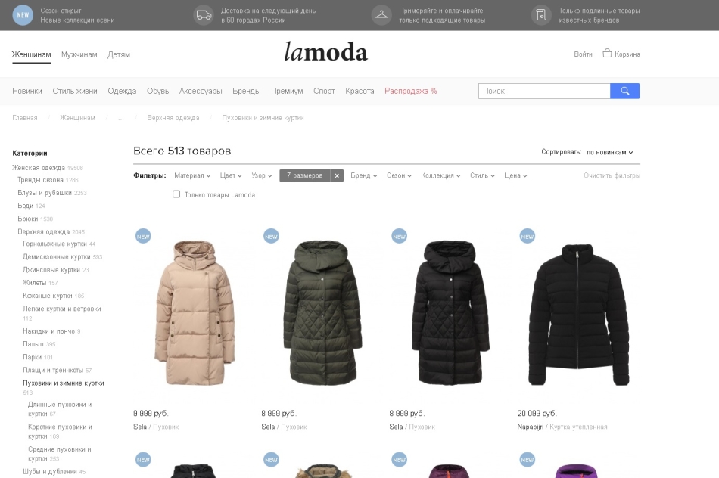Click the NEW circle icon in top banner

tap(23, 15)
